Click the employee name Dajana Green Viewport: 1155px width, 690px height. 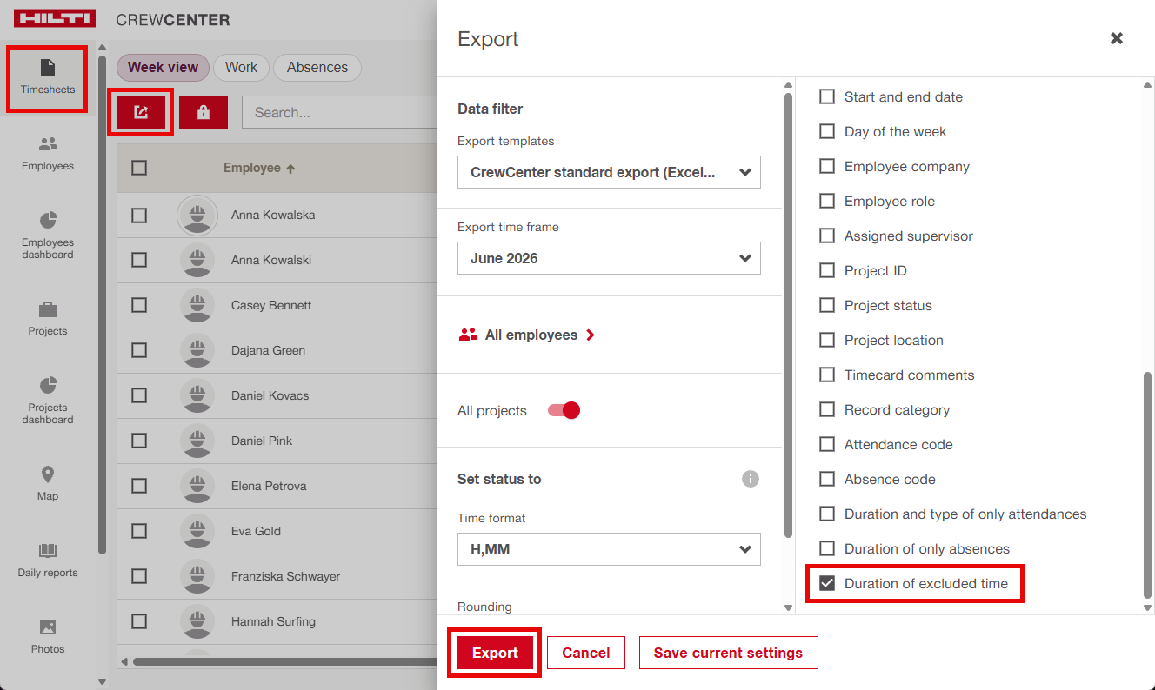[x=268, y=350]
